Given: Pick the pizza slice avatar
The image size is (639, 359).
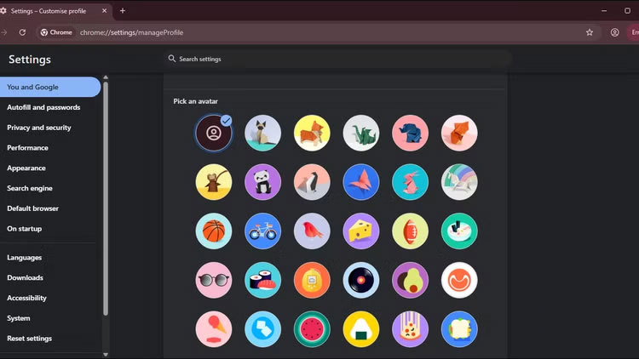Looking at the screenshot, I should (410, 329).
